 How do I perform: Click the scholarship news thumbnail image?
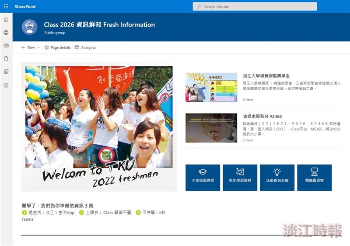[x=211, y=87]
